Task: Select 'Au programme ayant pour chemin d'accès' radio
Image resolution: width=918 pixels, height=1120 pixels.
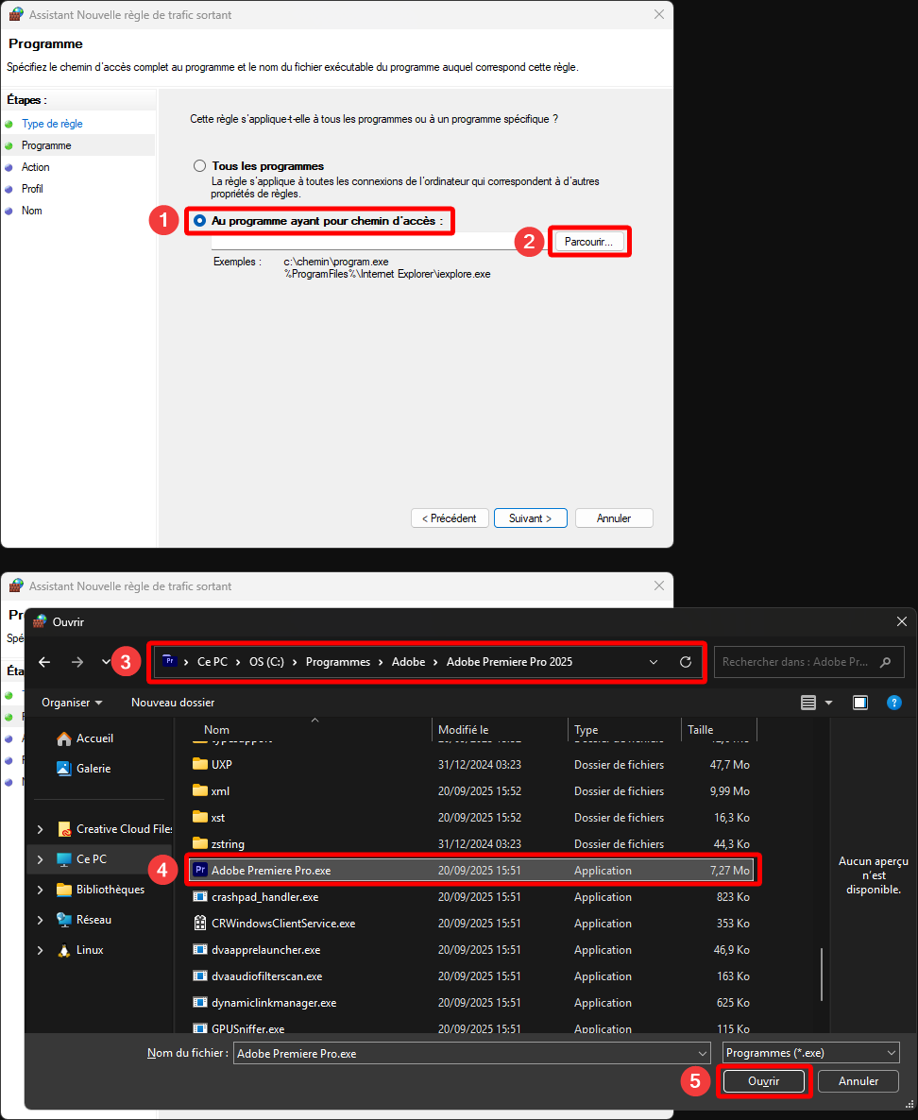Action: pyautogui.click(x=200, y=221)
